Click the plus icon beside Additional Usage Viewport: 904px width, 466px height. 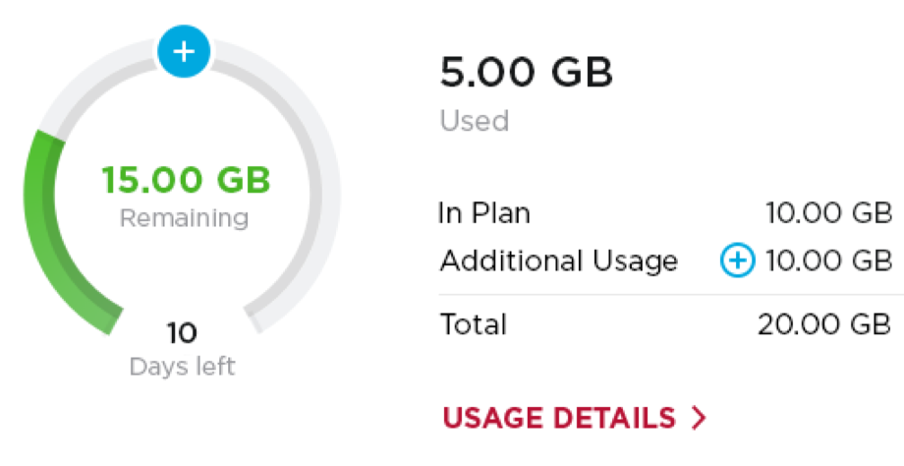737,261
